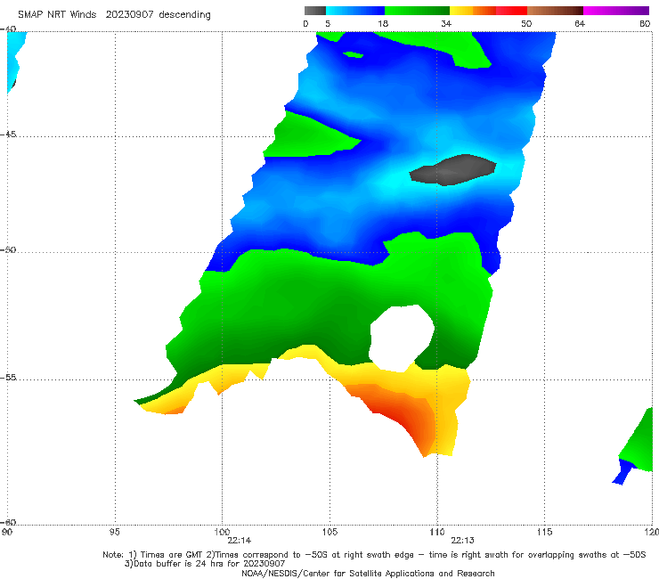The width and height of the screenshot is (659, 579).
Task: Click the latitude axis label "-55"
Action: click(8, 378)
